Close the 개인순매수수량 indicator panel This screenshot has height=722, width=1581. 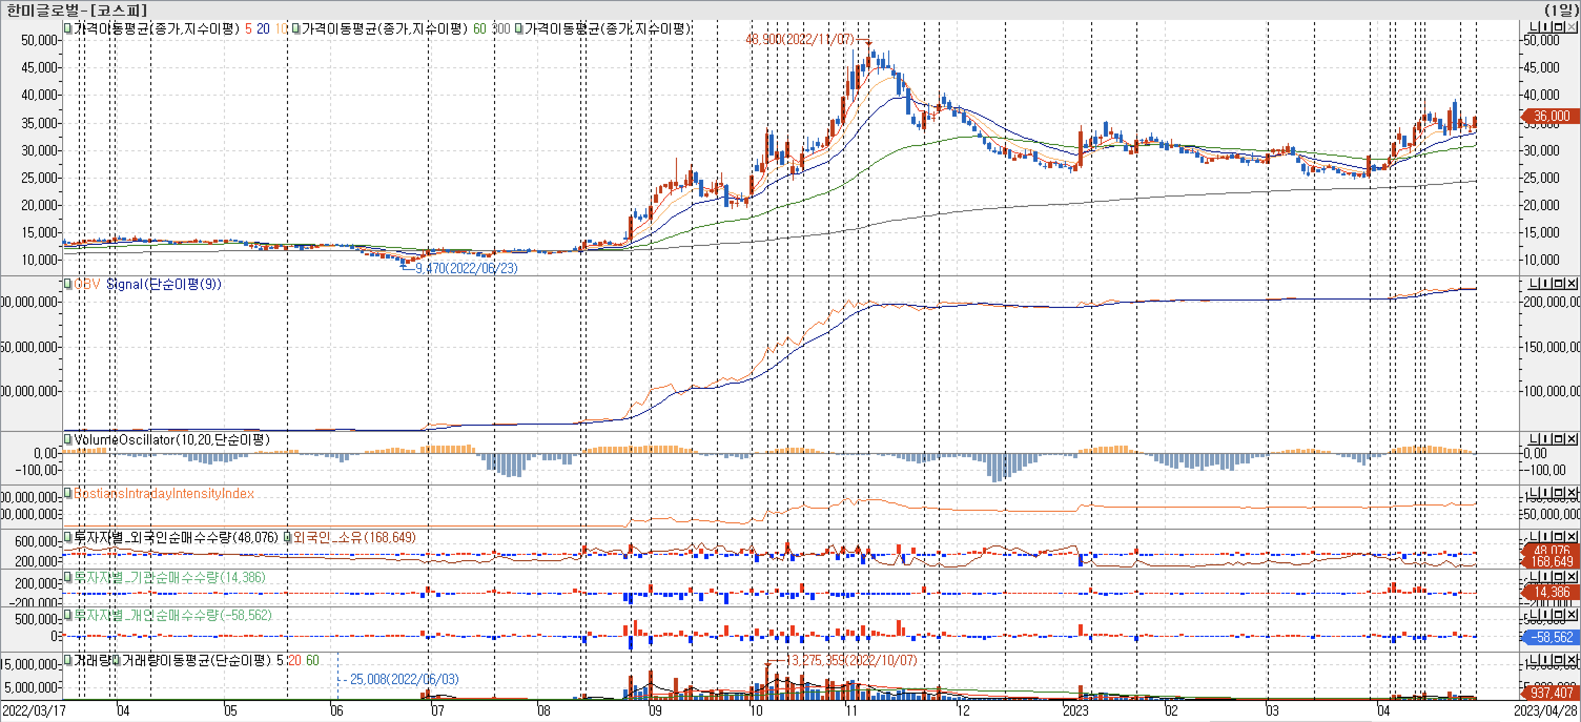tap(1572, 615)
